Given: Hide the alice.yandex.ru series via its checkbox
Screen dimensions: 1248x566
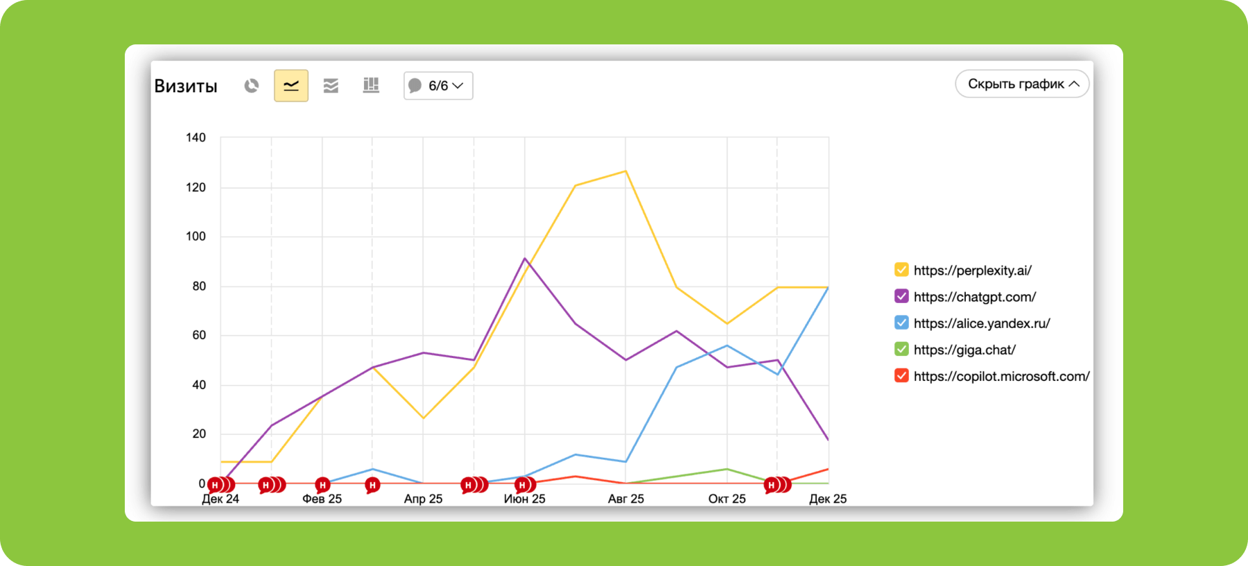Looking at the screenshot, I should click(901, 323).
